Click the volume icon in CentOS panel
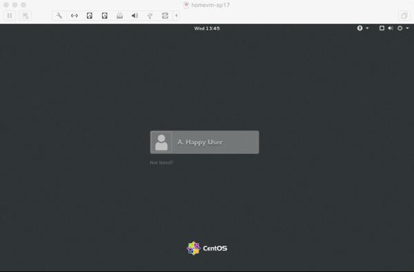 [x=391, y=28]
